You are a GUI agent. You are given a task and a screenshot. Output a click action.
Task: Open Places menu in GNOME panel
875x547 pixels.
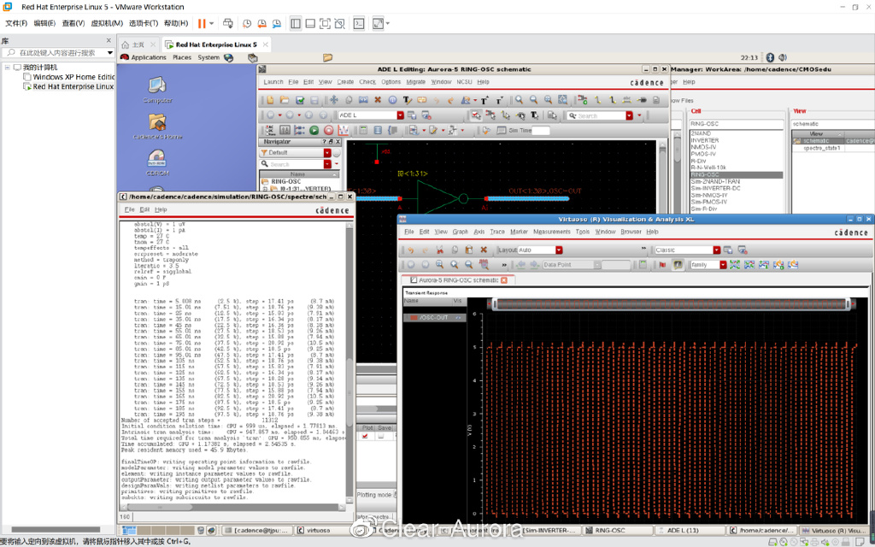(182, 57)
